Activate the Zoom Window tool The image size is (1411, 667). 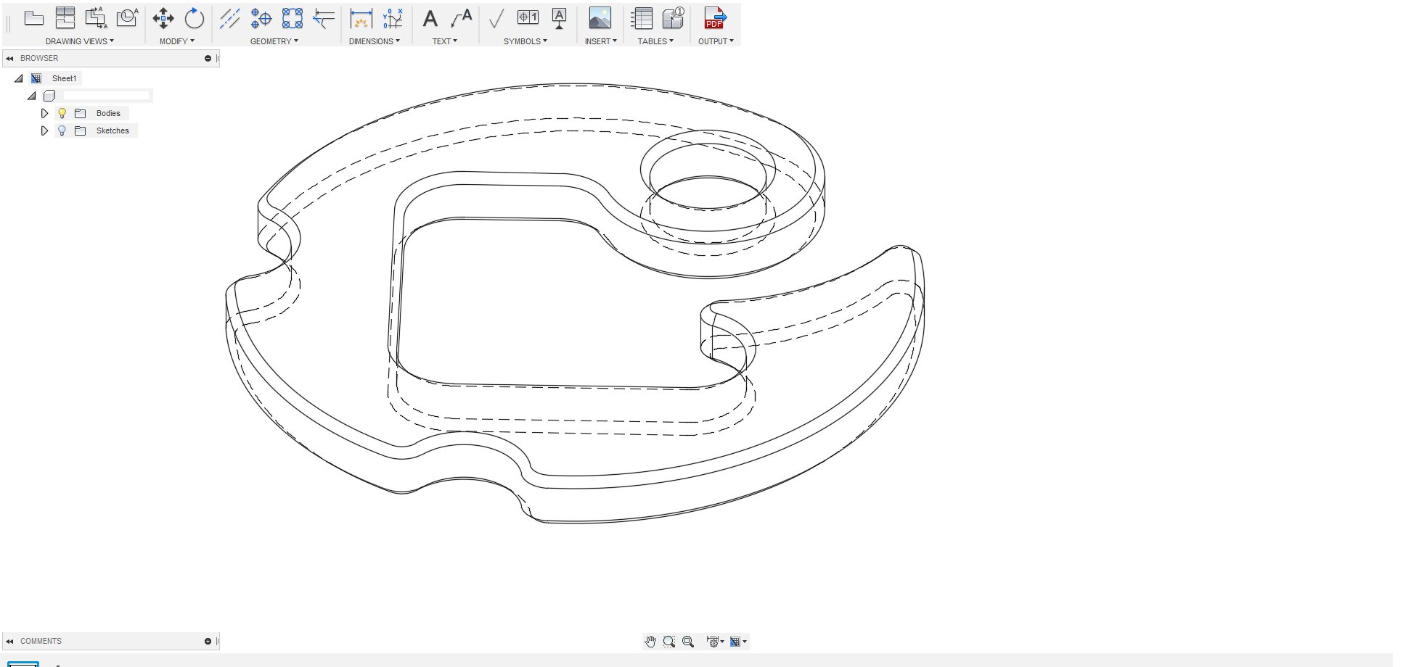coord(669,642)
